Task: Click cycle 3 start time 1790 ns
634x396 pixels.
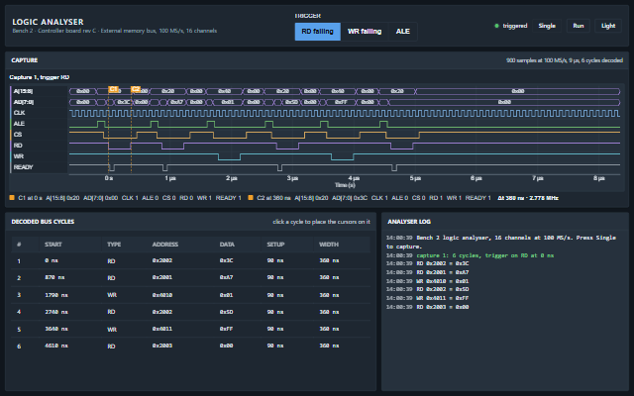Action: 56,295
